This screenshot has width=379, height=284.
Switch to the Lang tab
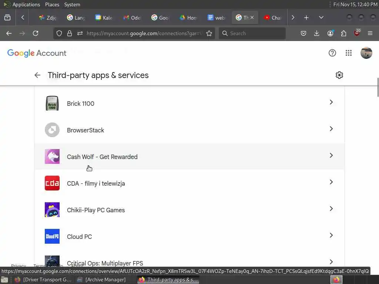coord(76,17)
